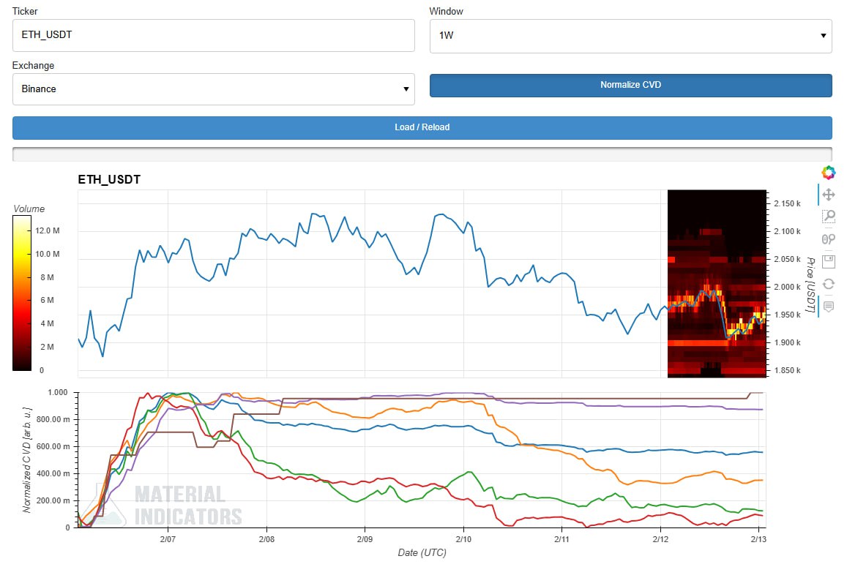Click the 2/07 date tick label
This screenshot has width=847, height=567.
(167, 538)
